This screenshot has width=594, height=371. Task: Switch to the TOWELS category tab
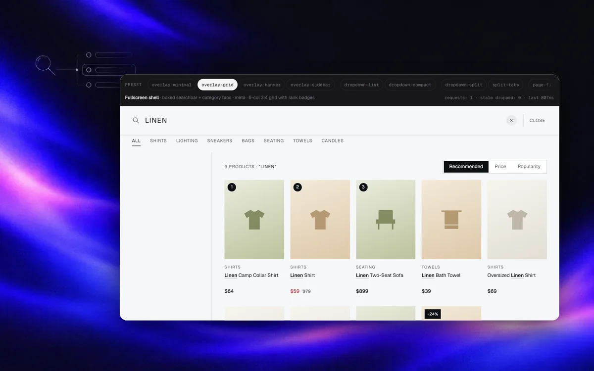(302, 141)
